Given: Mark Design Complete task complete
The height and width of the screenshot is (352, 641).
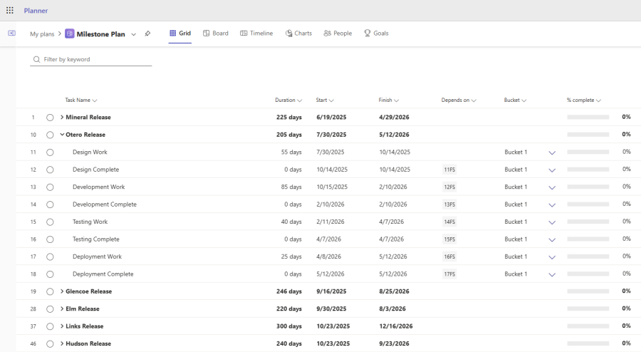Looking at the screenshot, I should point(50,170).
